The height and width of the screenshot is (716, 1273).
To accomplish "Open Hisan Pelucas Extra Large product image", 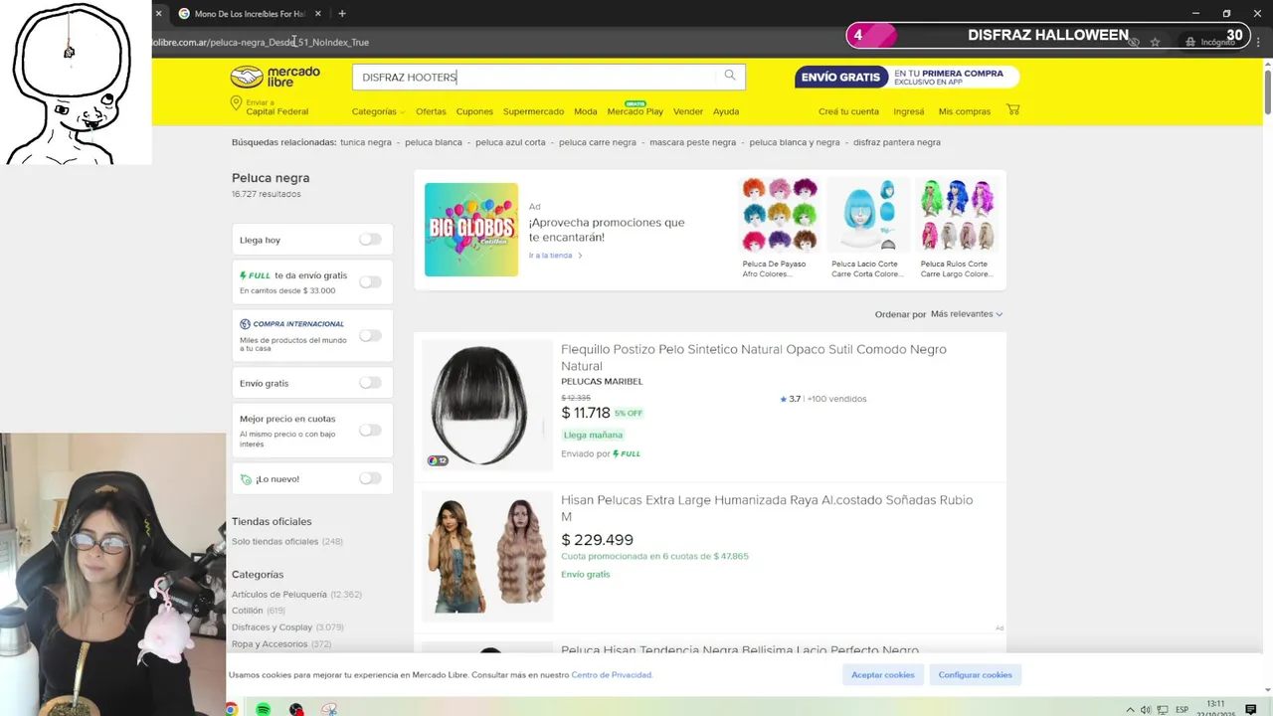I will tap(487, 556).
